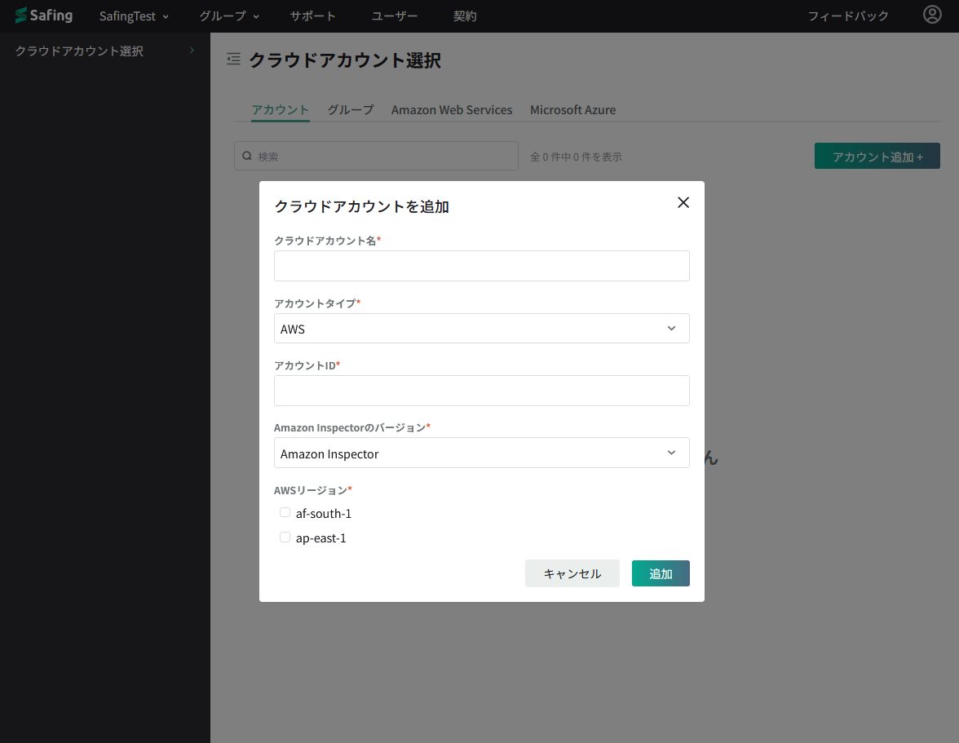
Task: Focus the クラウドアカウント名 input field
Action: tap(481, 266)
